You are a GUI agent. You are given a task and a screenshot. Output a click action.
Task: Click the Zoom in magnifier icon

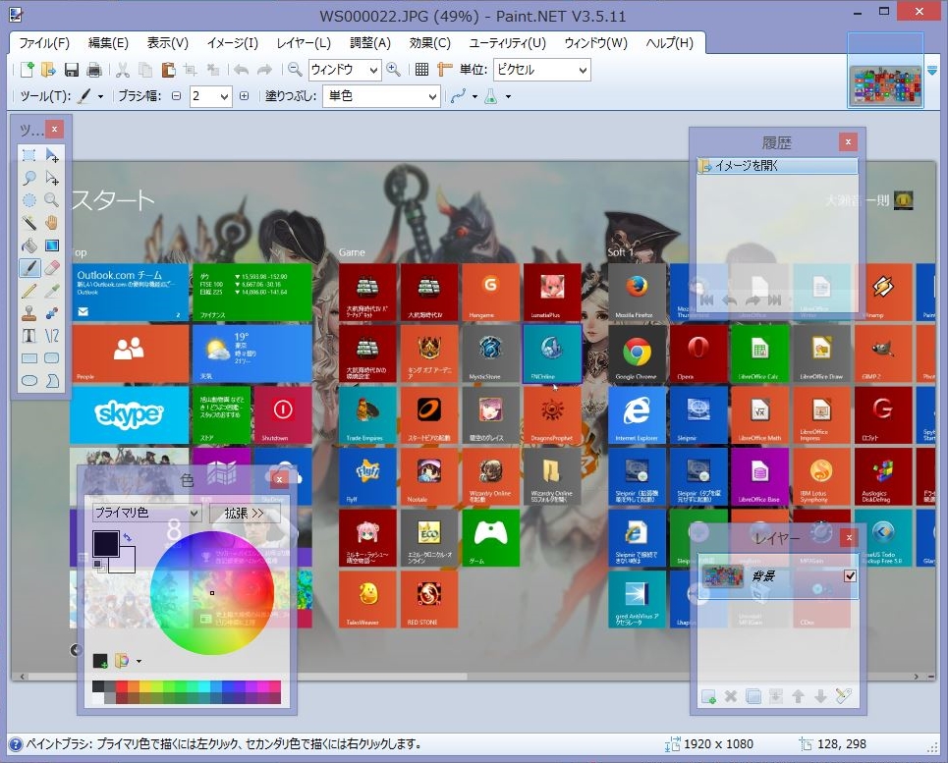pos(394,70)
